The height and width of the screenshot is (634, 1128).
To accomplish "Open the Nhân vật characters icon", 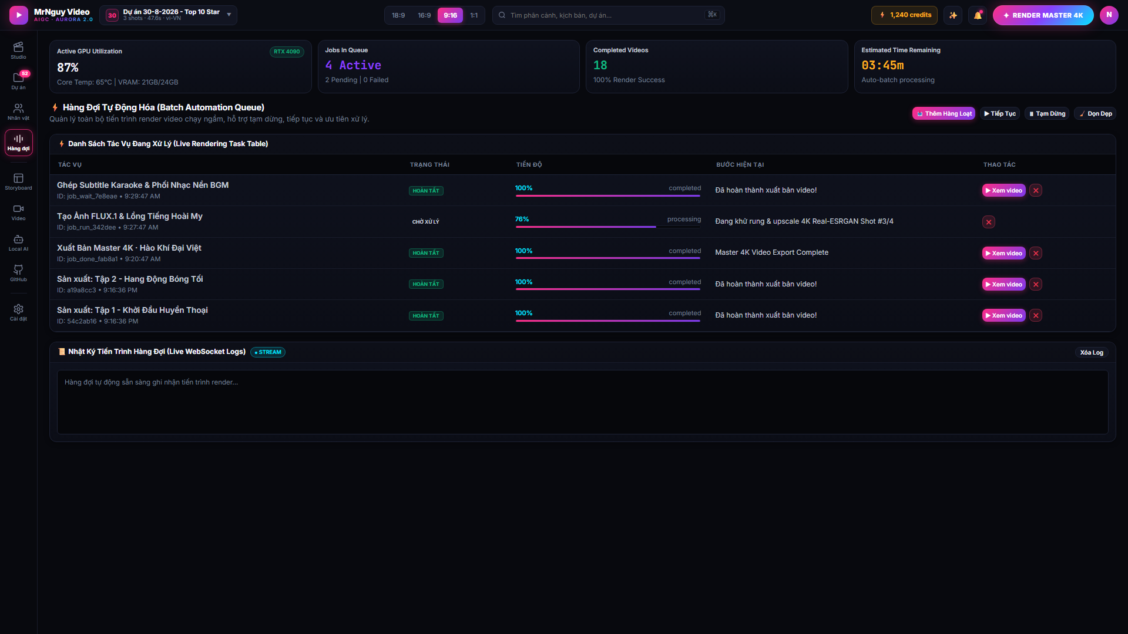I will [x=18, y=112].
